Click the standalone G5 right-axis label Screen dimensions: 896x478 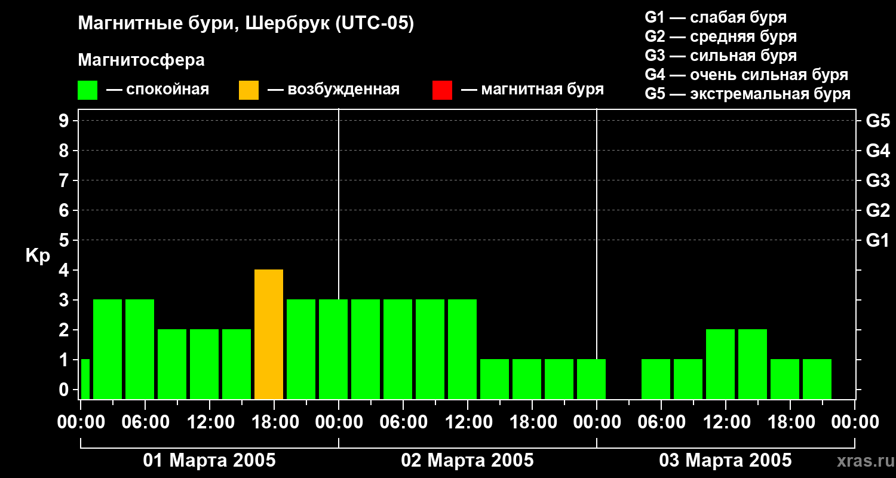877,121
